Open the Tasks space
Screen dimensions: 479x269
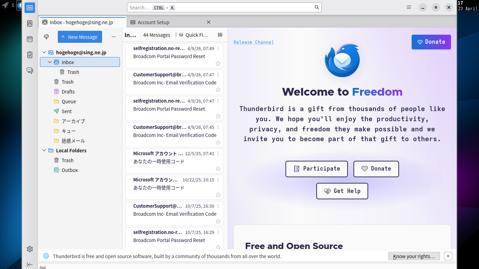30,55
